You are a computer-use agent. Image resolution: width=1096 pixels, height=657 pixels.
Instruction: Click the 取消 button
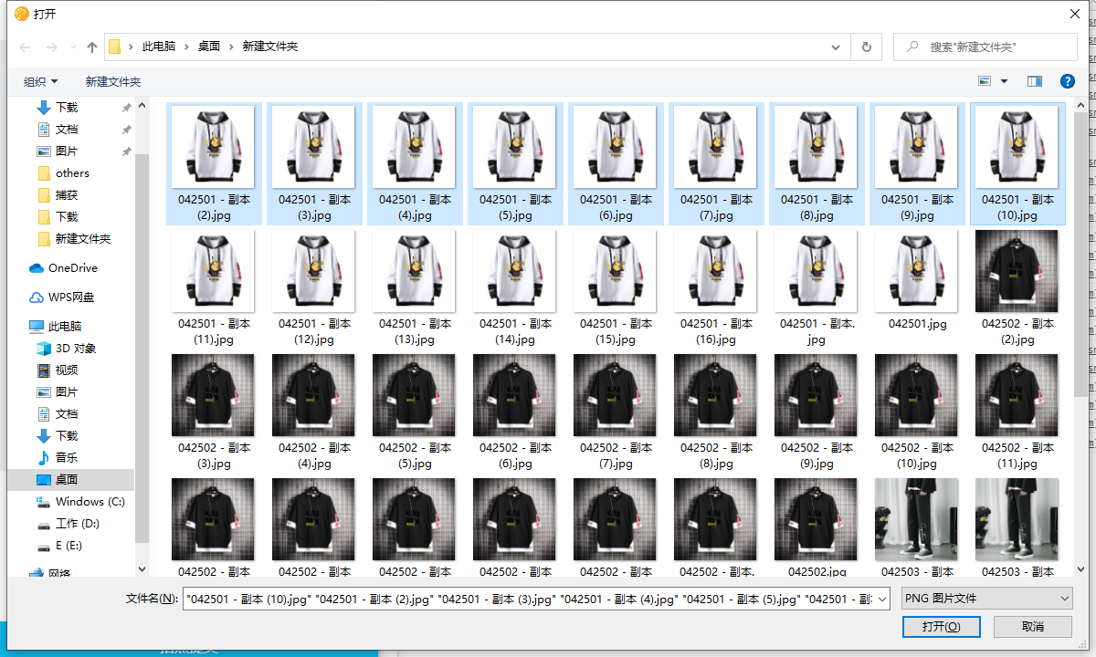1033,627
